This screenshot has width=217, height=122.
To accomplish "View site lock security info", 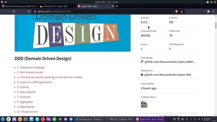I will click(x=35, y=12).
